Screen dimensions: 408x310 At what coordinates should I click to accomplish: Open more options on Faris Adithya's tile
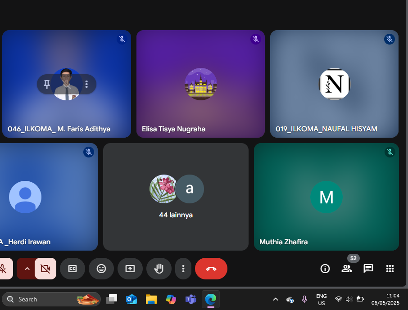tap(86, 84)
